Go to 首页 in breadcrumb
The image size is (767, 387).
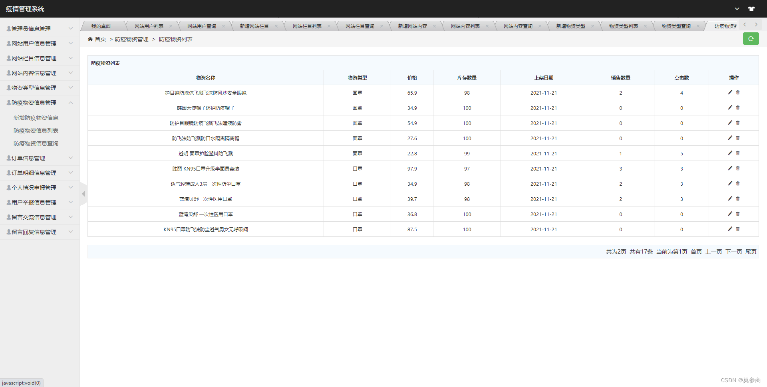coord(100,39)
